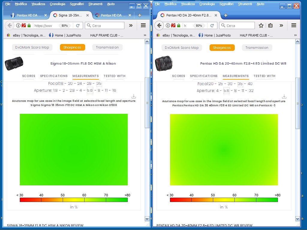
Task: Click Pentax acutance color scale bar
Action: (x=224, y=200)
